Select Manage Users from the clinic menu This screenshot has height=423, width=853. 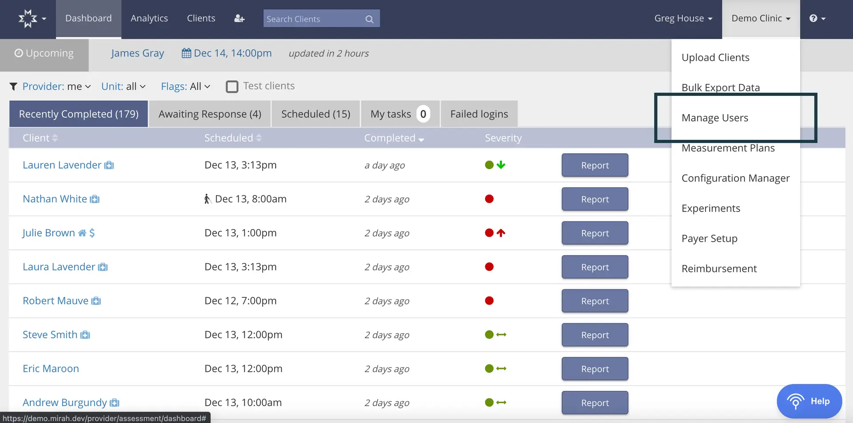714,118
